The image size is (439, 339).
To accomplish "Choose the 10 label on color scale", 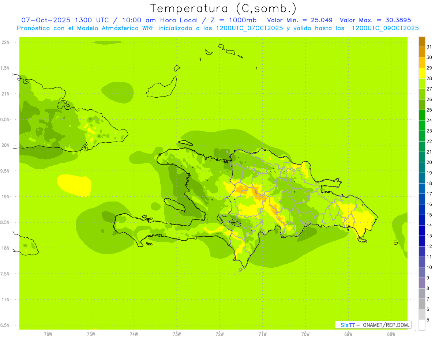I will coord(429,267).
